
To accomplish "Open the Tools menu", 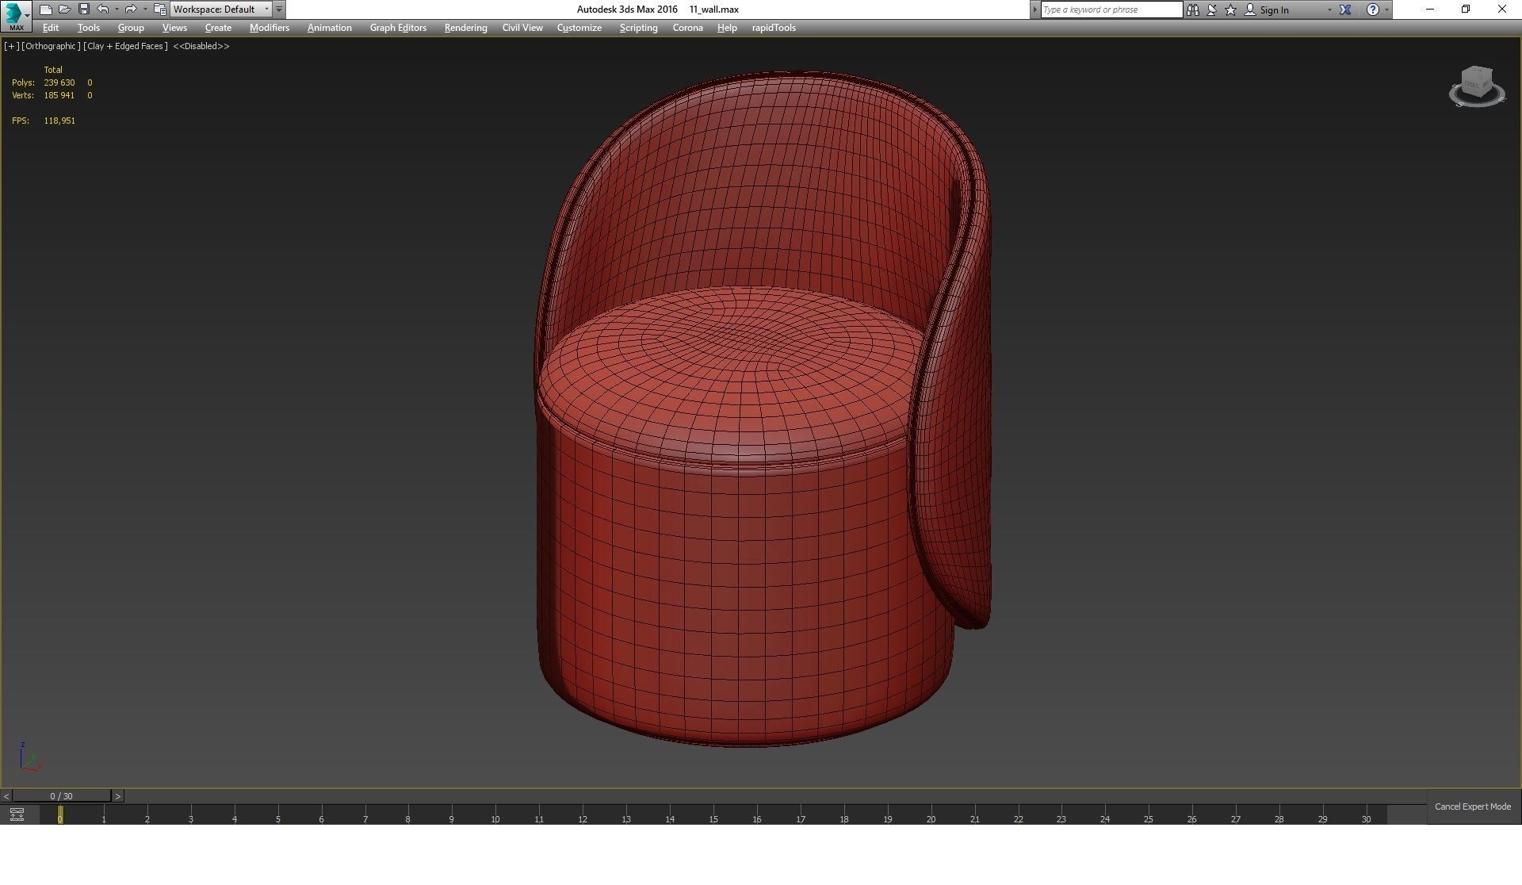I will [x=89, y=28].
